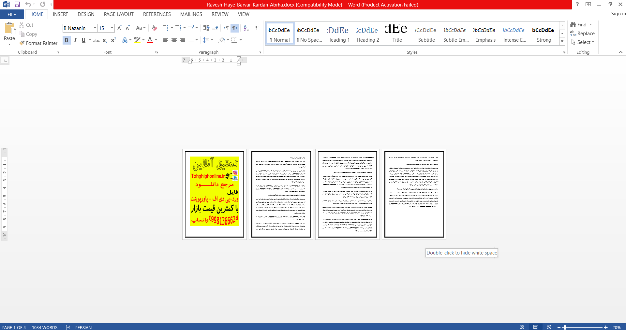Screen dimensions: 626x330
Task: Open the font size dropdown
Action: 112,28
